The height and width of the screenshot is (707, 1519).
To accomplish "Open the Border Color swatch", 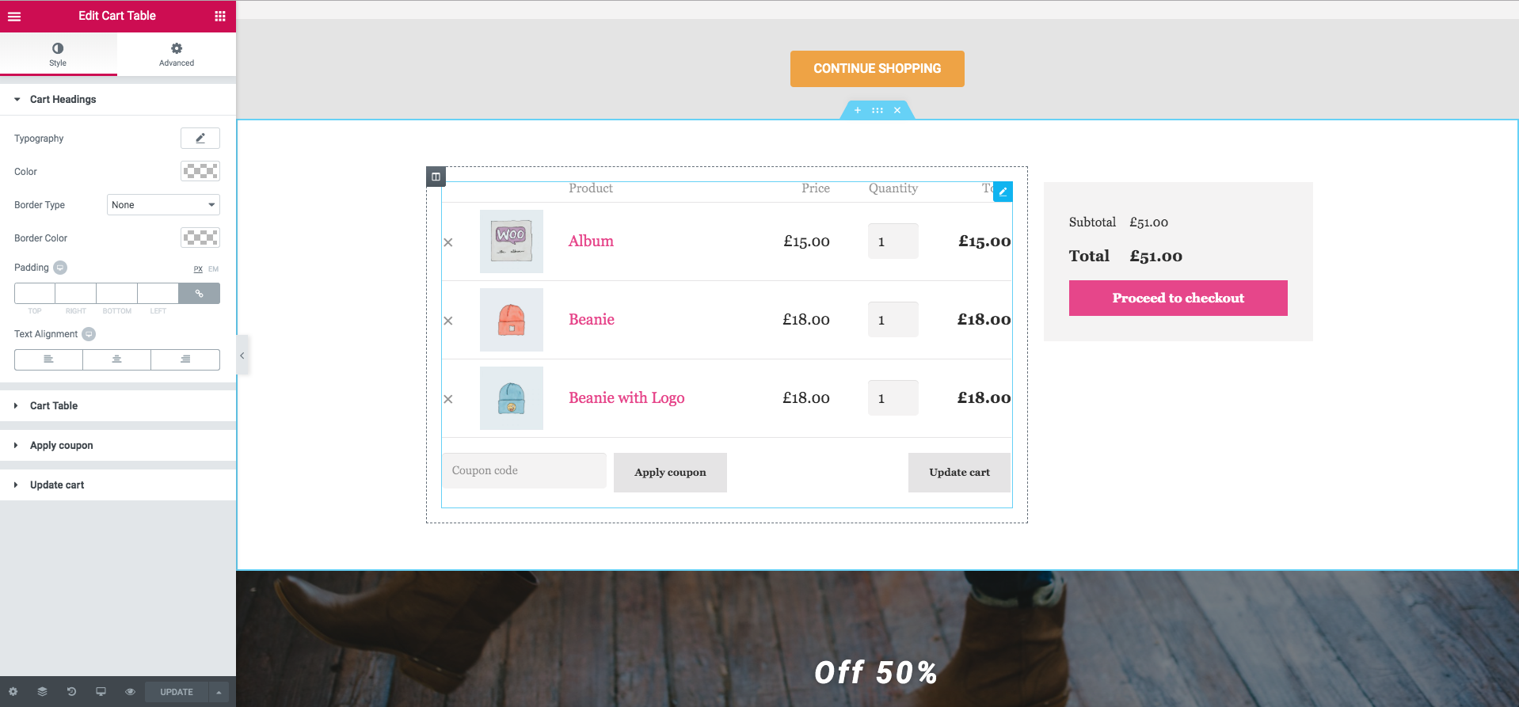I will [x=200, y=238].
